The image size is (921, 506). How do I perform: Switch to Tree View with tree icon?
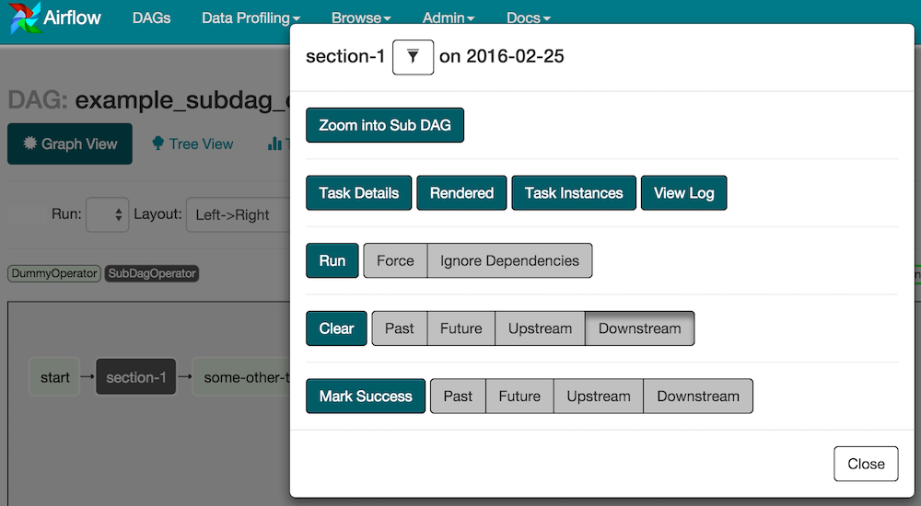click(x=192, y=144)
